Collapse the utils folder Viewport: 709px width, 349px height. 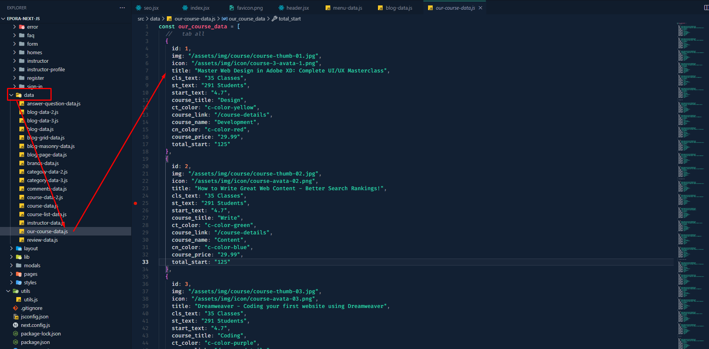(8, 291)
